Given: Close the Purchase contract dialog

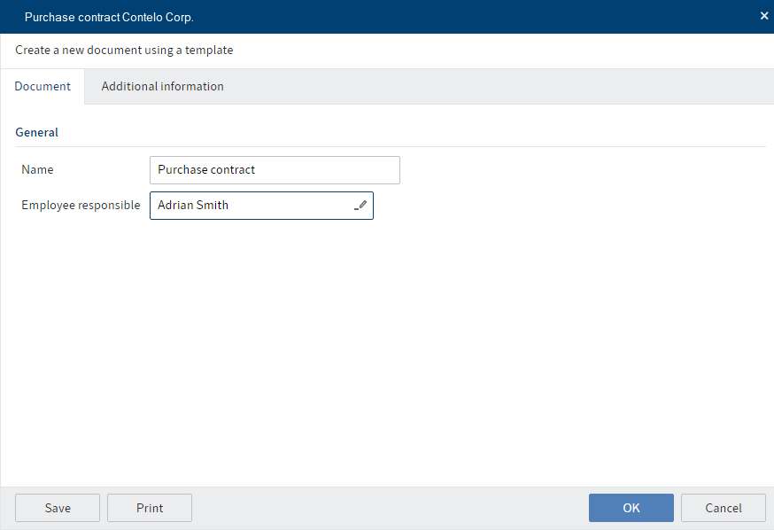Looking at the screenshot, I should click(764, 16).
